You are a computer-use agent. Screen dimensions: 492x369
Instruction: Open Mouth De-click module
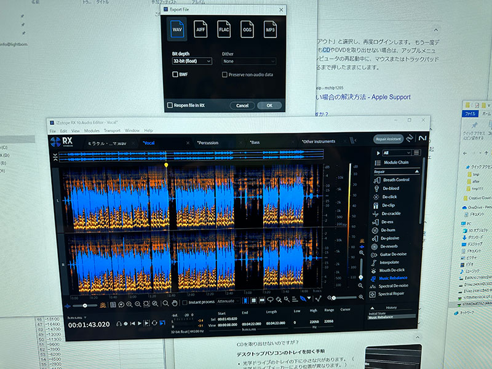click(388, 270)
